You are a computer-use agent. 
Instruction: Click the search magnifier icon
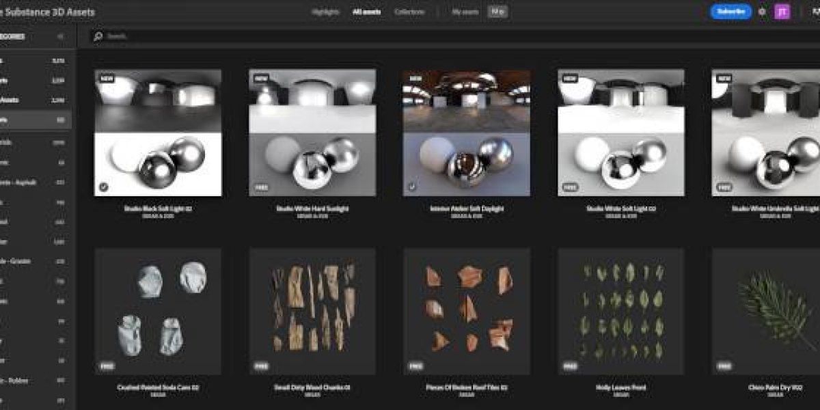tap(98, 36)
